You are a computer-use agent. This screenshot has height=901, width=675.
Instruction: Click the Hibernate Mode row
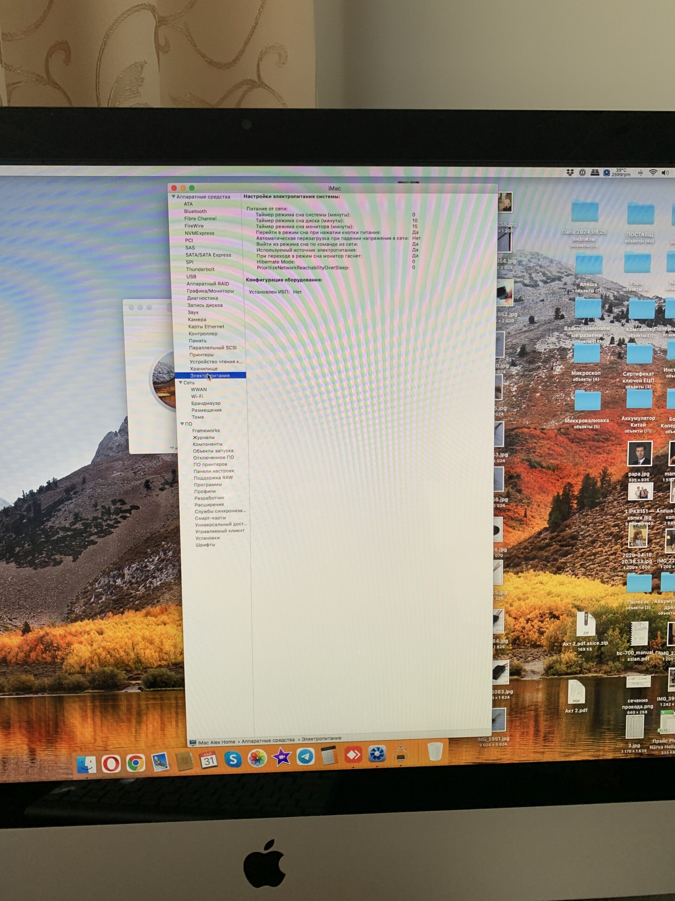click(x=336, y=262)
